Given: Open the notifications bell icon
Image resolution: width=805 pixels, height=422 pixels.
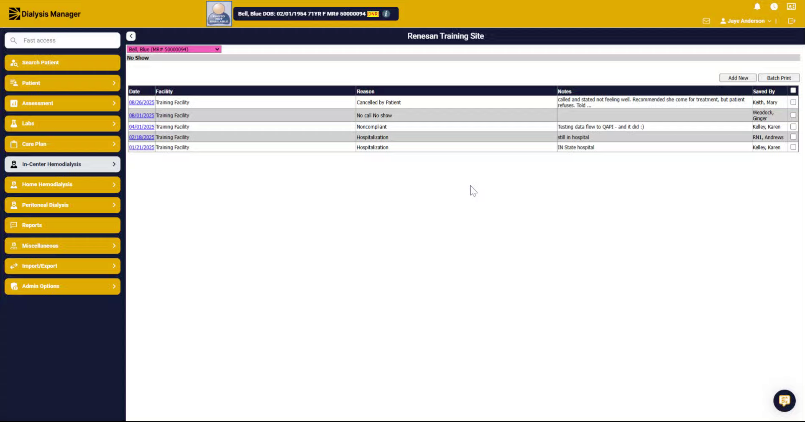Looking at the screenshot, I should pyautogui.click(x=757, y=7).
